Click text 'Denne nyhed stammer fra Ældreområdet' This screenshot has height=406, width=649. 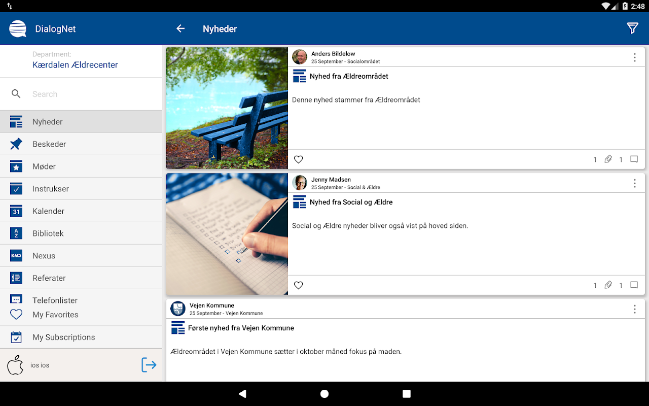pyautogui.click(x=356, y=100)
